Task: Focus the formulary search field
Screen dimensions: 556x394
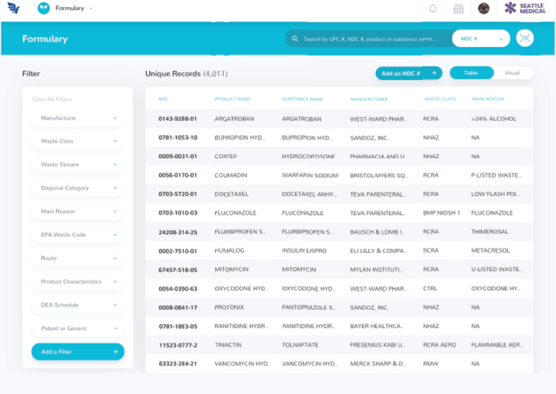Action: pos(369,39)
